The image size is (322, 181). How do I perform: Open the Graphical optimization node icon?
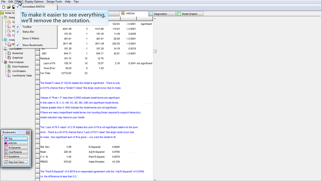click(x=9, y=58)
